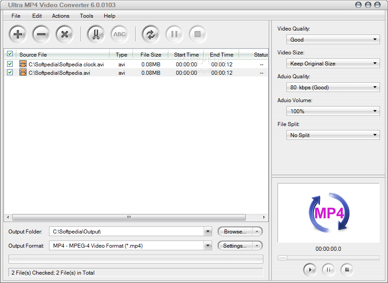Image resolution: width=388 pixels, height=283 pixels.
Task: Click the status text '2 File(s) Checked'
Action: click(33, 272)
